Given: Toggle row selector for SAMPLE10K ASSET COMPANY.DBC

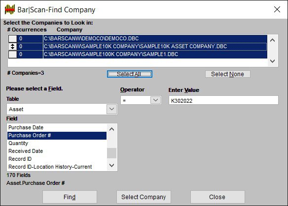Looking at the screenshot, I should pyautogui.click(x=13, y=47).
